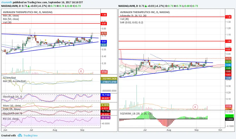Click the 68.0166 RSI value label
This screenshot has width=236, height=139.
106,118
